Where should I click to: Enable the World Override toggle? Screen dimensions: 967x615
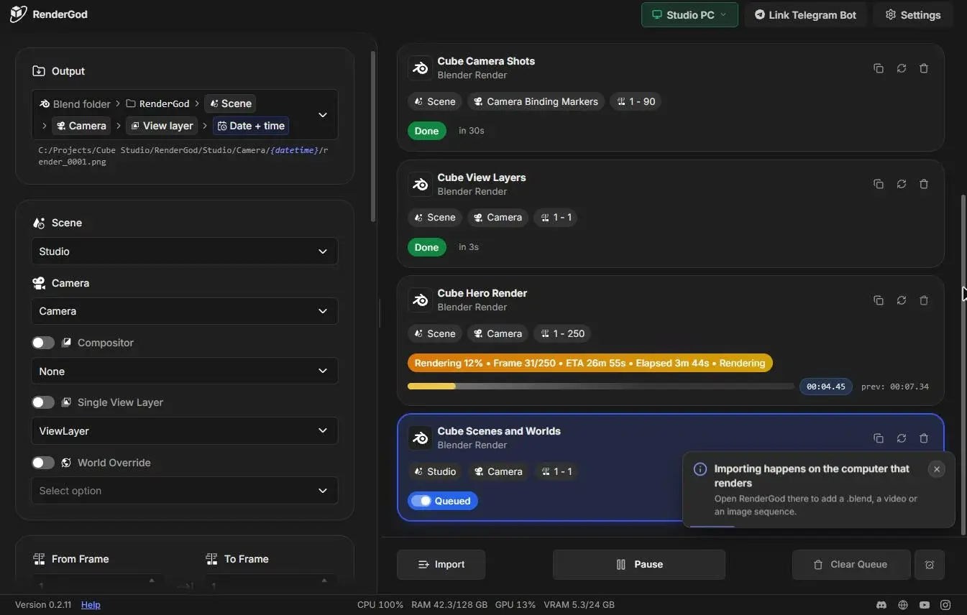click(x=43, y=463)
